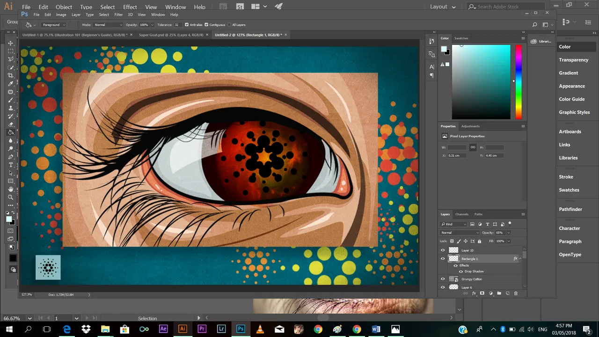Viewport: 599px width, 337px height.
Task: Lock transparent pixels
Action: pyautogui.click(x=452, y=241)
